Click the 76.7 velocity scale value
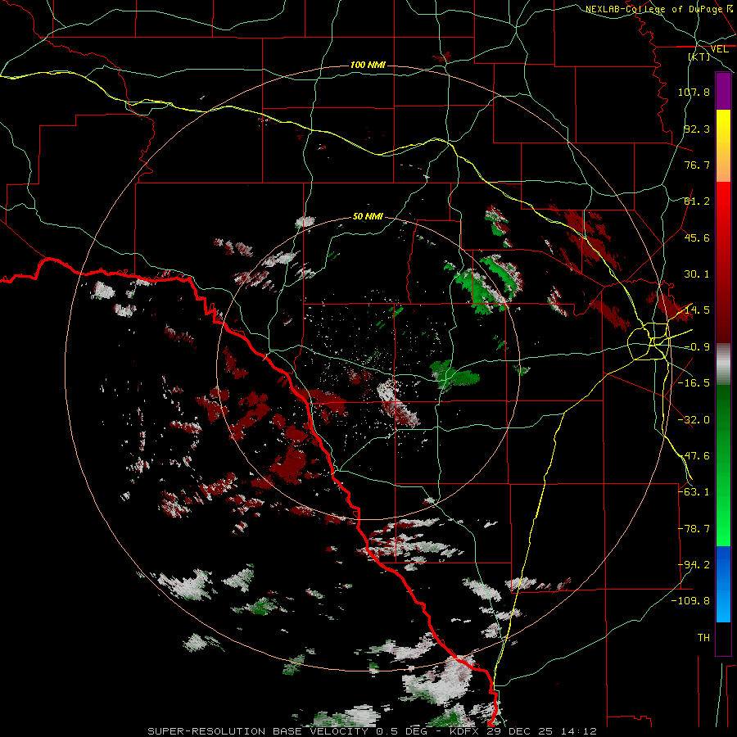 (x=697, y=165)
